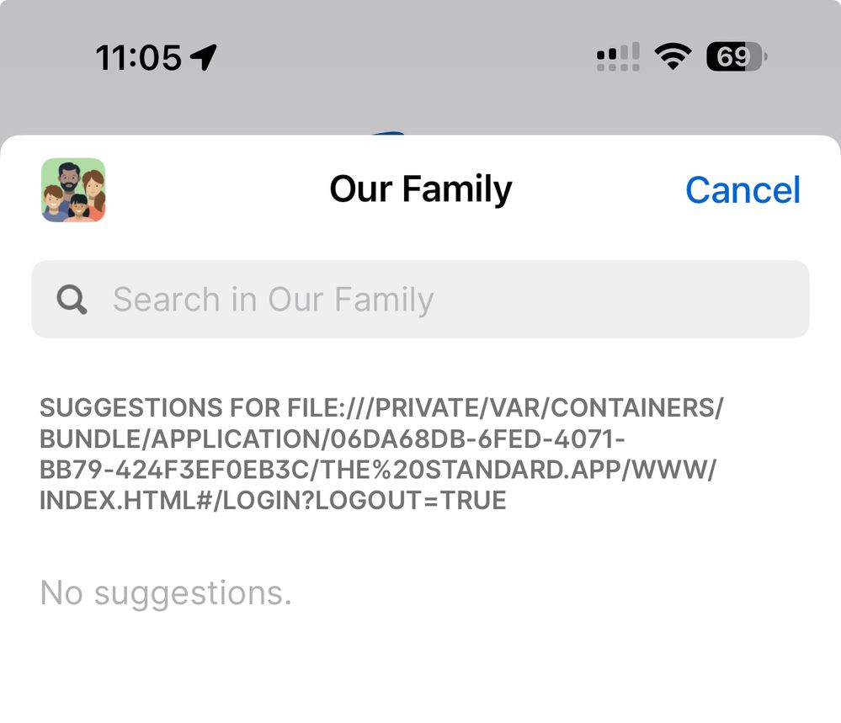Focus the Search in Our Family field
841x723 pixels.
pyautogui.click(x=455, y=299)
